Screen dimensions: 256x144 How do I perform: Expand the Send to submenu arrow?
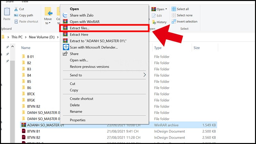[x=144, y=75]
